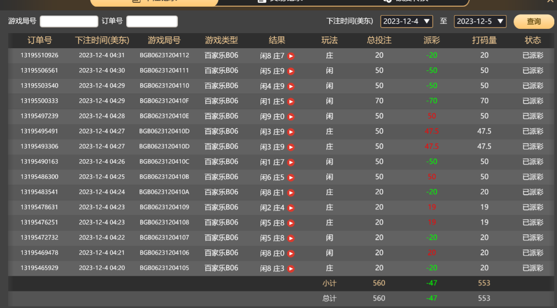Play result video for order 13195490163
The image size is (557, 308).
[x=291, y=163]
